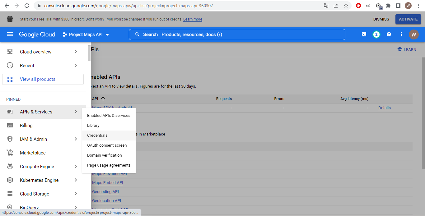This screenshot has width=425, height=216.
Task: Activate Cloud Shell terminal icon
Action: click(x=364, y=34)
